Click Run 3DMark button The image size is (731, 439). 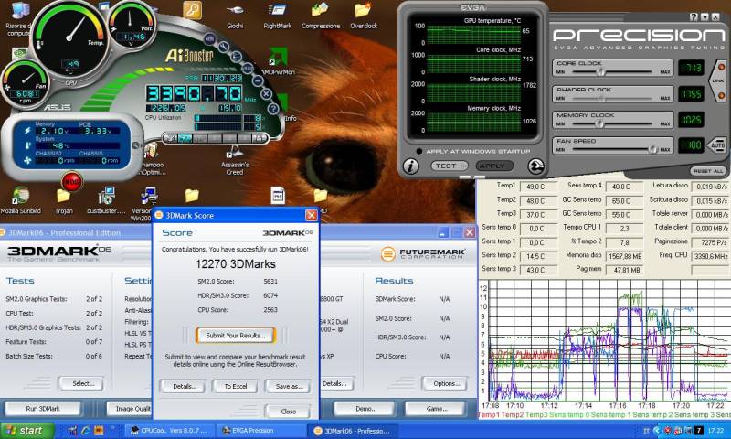[x=43, y=409]
